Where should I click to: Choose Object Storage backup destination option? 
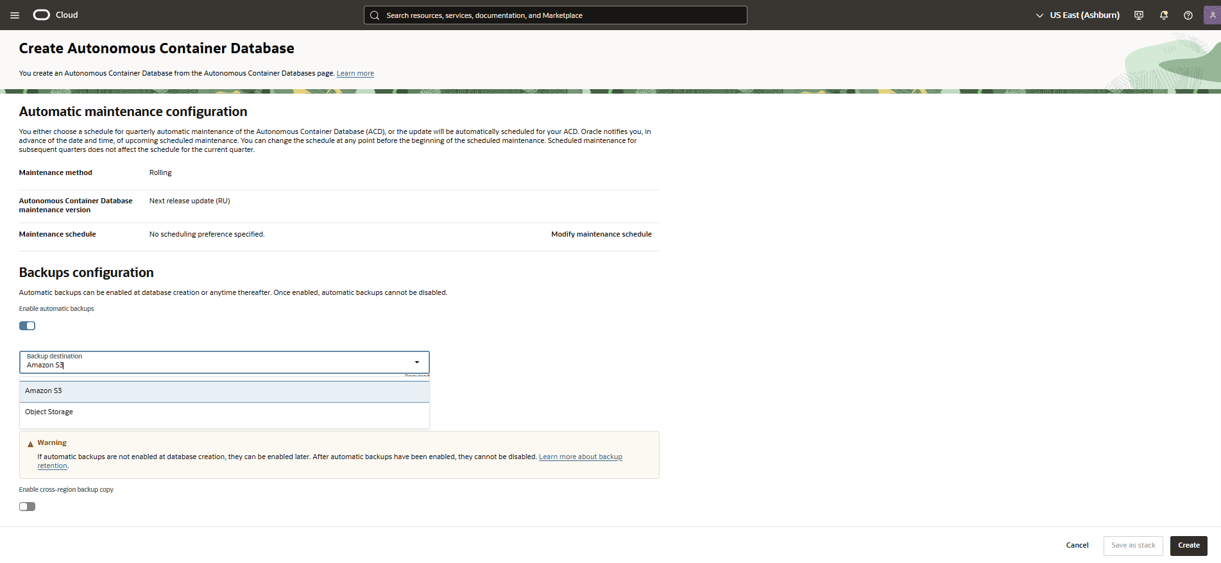pos(49,412)
